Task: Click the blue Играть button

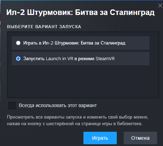Action: click(100, 138)
